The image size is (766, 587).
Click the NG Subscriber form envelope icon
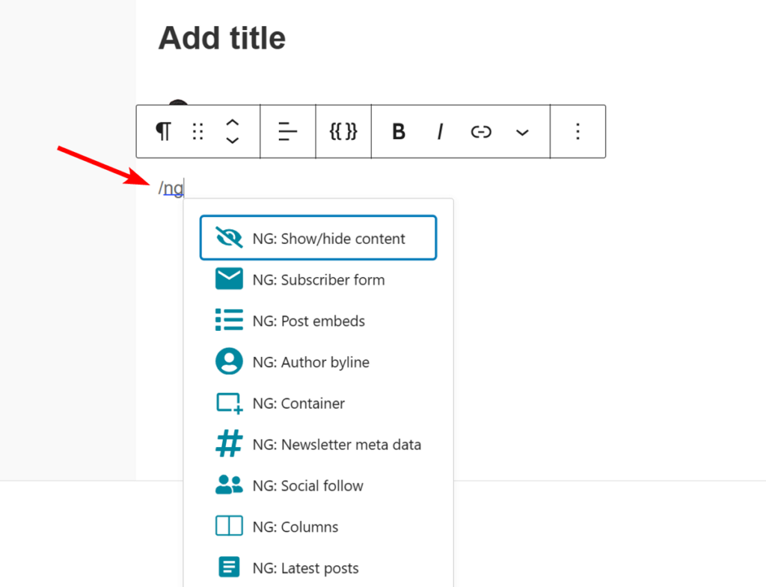(x=229, y=279)
